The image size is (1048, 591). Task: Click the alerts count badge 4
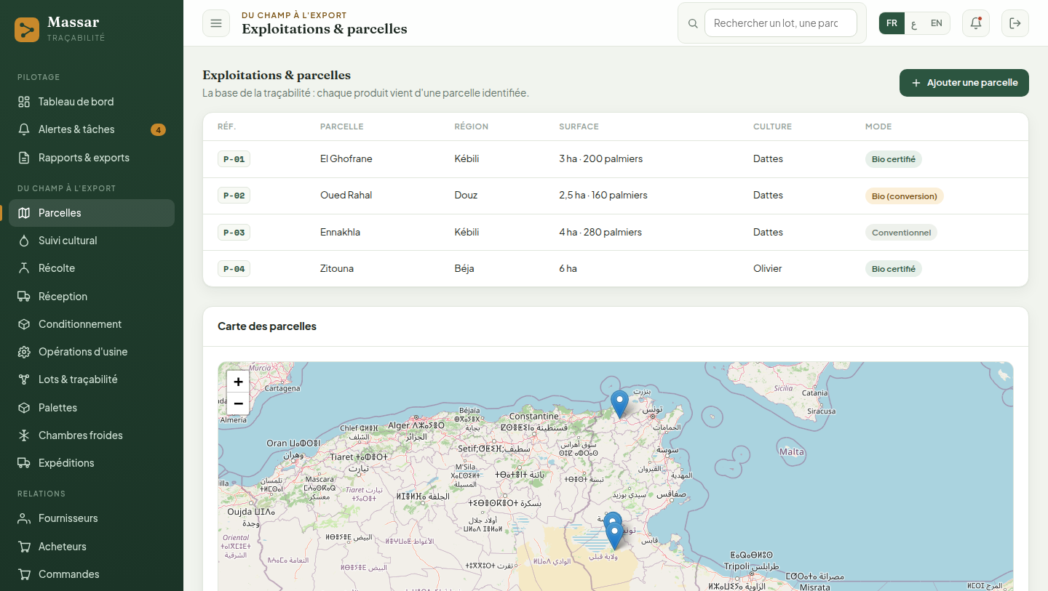point(158,130)
